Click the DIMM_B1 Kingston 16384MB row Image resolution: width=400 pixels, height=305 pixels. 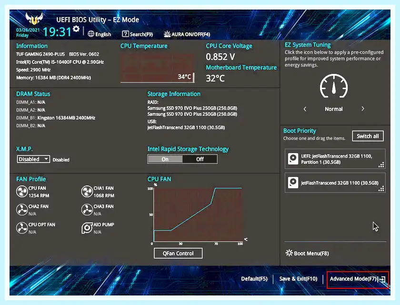56,118
